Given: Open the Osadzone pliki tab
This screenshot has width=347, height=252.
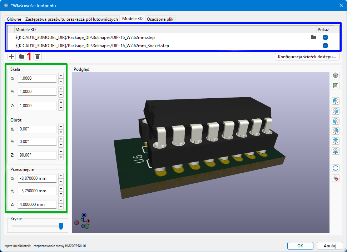Looking at the screenshot, I should click(161, 19).
